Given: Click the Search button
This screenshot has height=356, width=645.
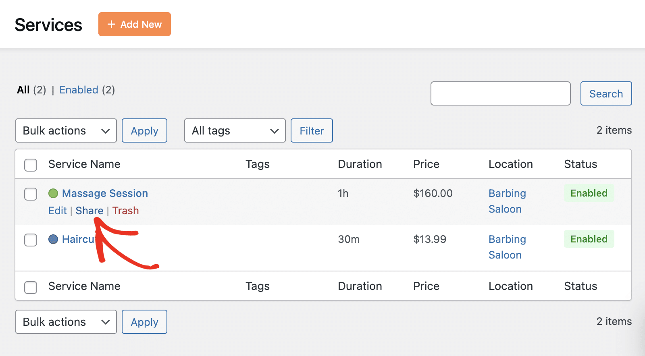Looking at the screenshot, I should pos(605,93).
